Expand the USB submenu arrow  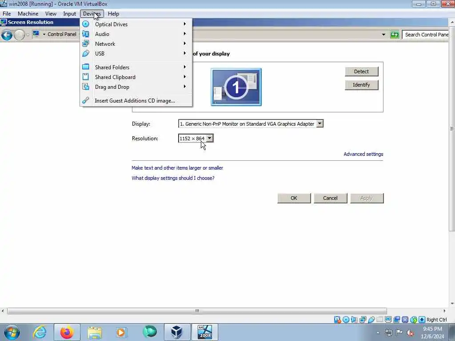tap(184, 53)
